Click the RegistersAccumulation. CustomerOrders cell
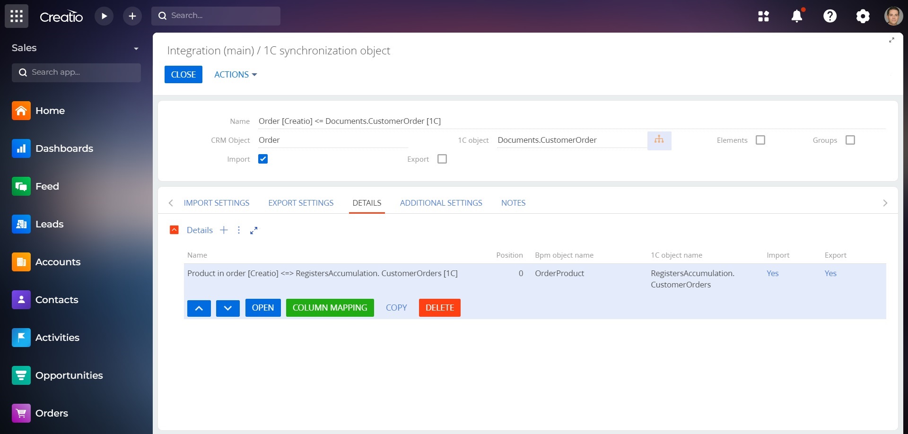Image resolution: width=908 pixels, height=434 pixels. pos(692,279)
